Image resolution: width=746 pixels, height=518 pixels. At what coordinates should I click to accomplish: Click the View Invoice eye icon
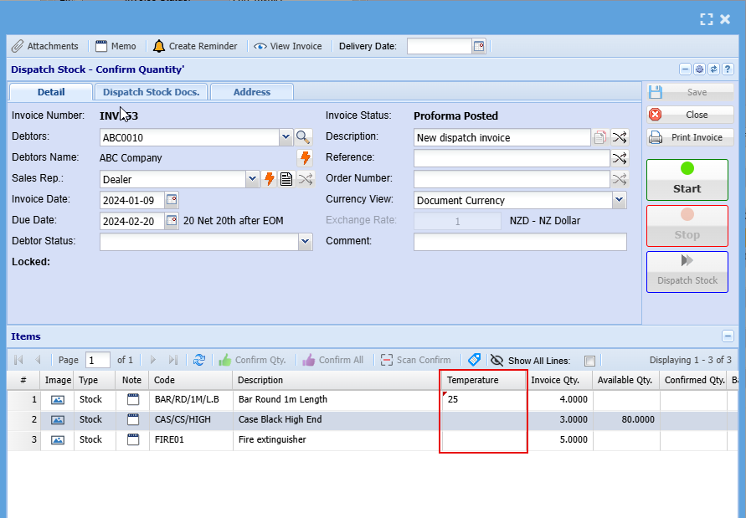(x=260, y=47)
